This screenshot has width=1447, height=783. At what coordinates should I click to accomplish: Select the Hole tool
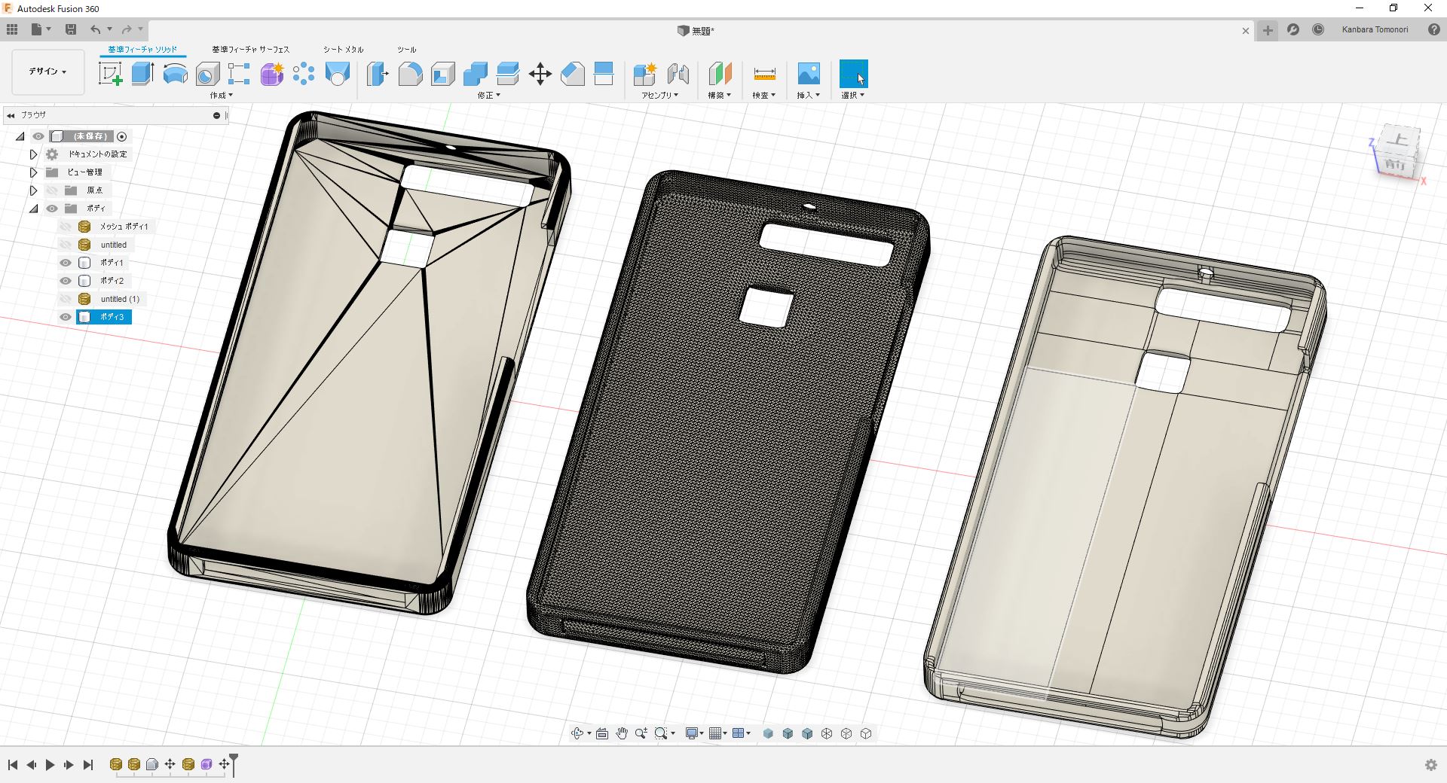(207, 74)
